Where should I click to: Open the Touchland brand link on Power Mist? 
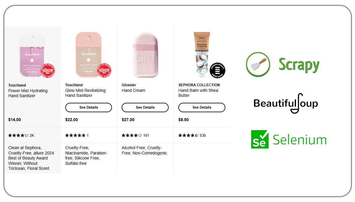[17, 85]
